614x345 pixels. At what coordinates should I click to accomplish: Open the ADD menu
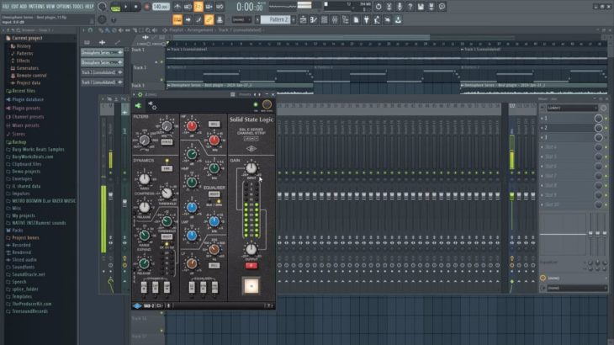point(24,7)
